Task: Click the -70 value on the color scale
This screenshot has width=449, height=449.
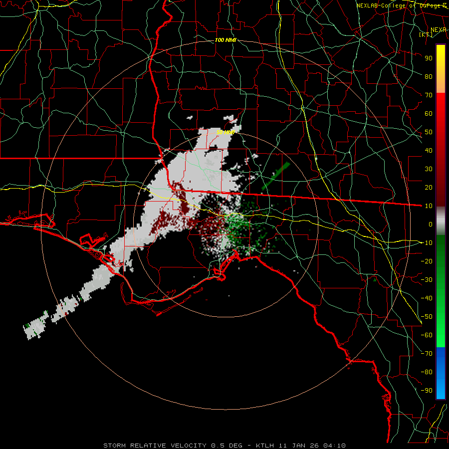Action: pyautogui.click(x=427, y=354)
